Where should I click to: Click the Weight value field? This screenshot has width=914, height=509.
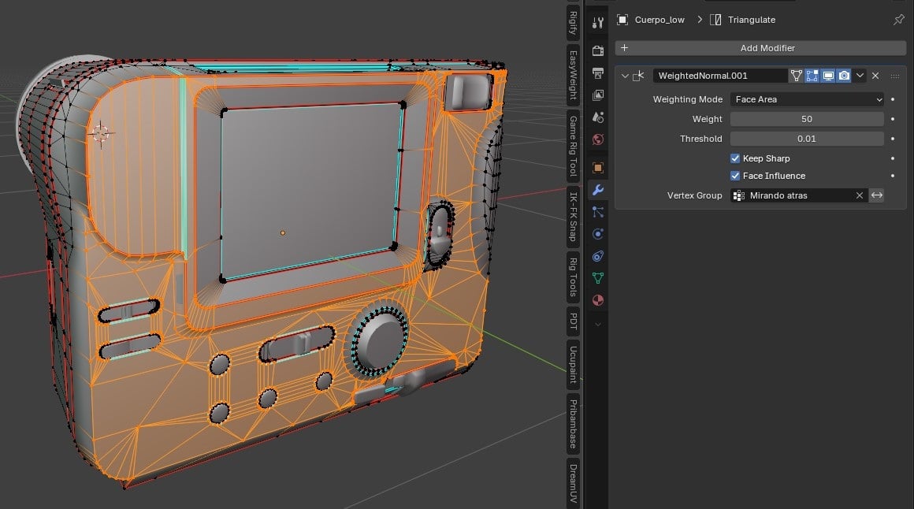pyautogui.click(x=807, y=119)
